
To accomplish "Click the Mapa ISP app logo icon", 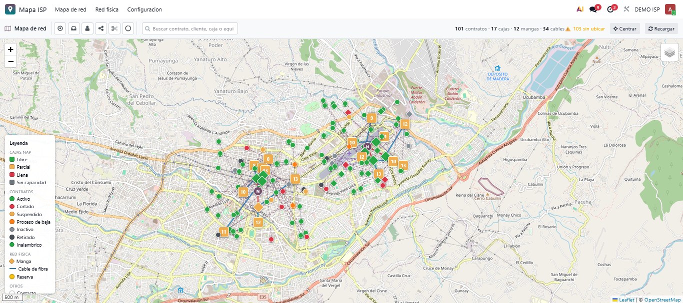I will [9, 9].
